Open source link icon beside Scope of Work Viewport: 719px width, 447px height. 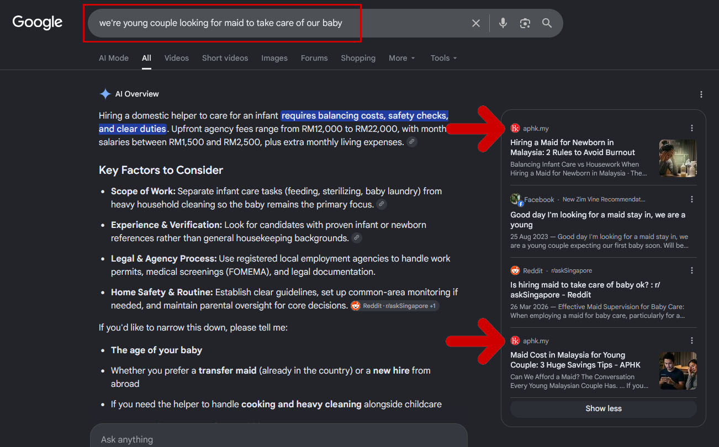click(382, 204)
